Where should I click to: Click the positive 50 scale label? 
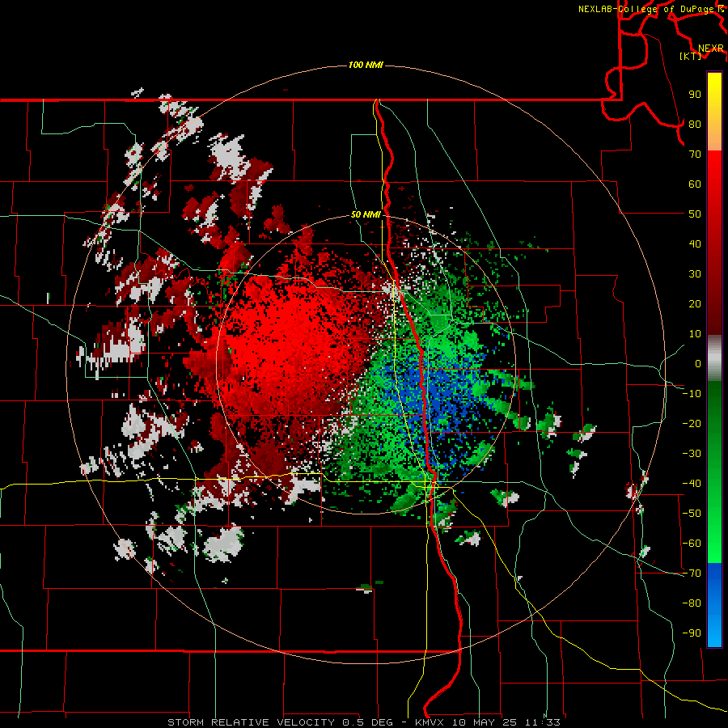[x=695, y=214]
